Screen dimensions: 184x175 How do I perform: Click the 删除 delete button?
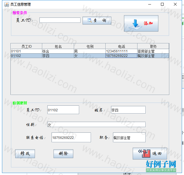63,154
